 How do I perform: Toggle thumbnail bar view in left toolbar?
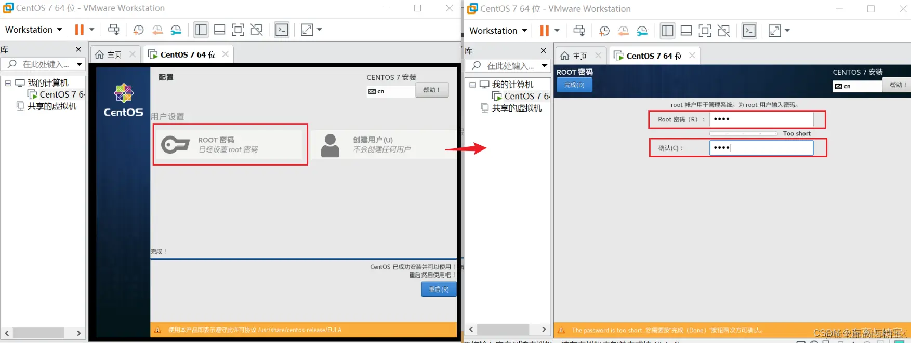click(x=219, y=30)
